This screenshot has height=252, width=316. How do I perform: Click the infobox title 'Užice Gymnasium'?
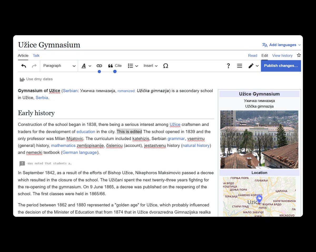259,94
